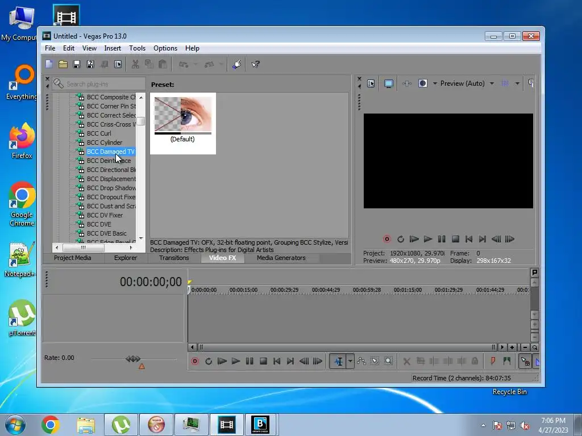Select BCC DV Fixer plug-in

click(x=105, y=215)
